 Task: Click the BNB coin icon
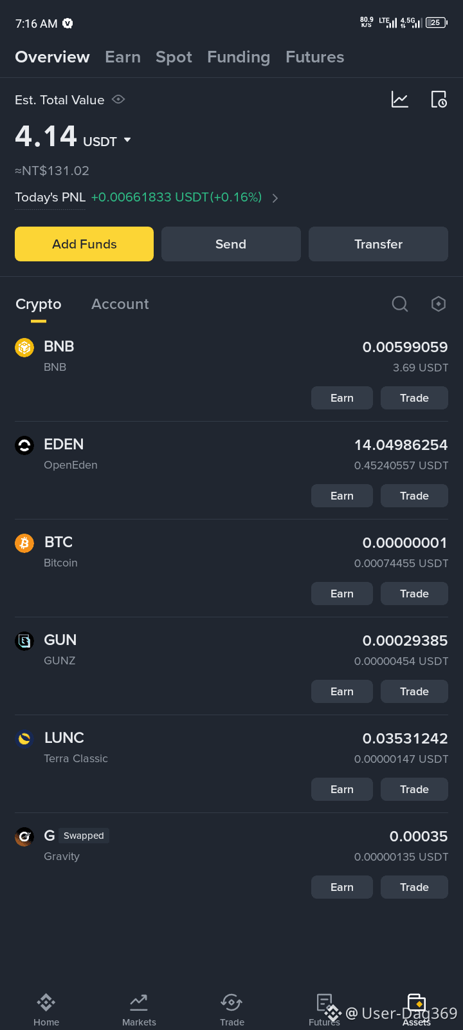point(24,348)
